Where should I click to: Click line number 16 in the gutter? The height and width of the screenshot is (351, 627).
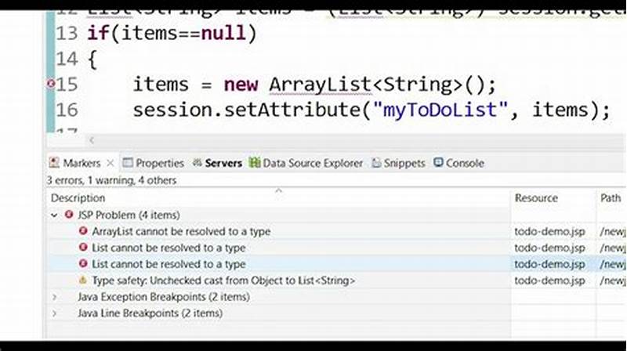pyautogui.click(x=67, y=110)
